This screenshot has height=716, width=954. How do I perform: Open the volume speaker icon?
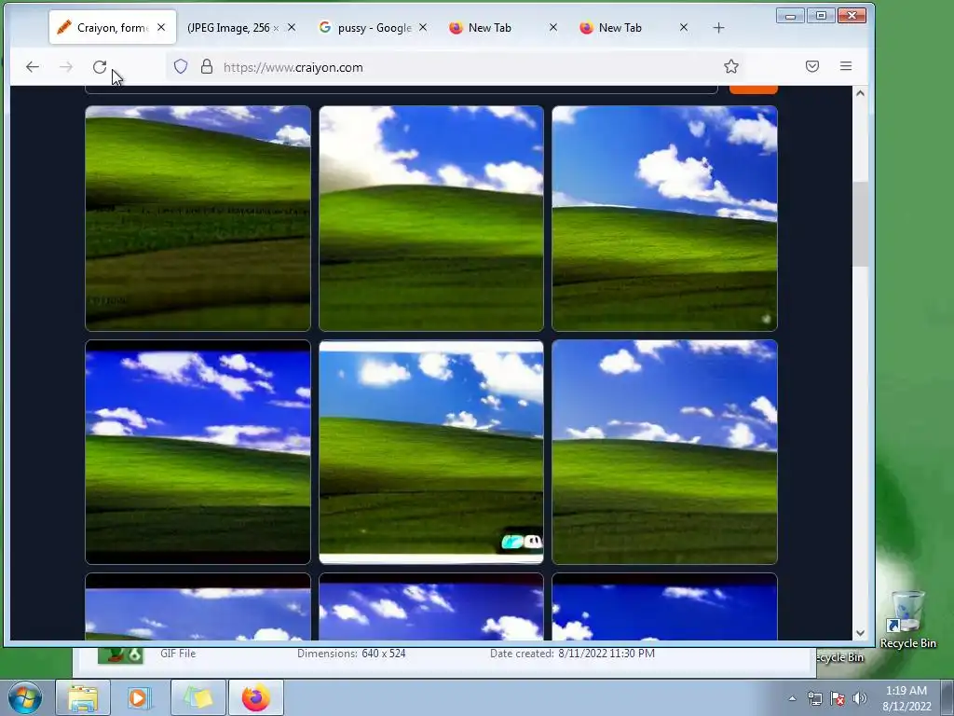860,698
